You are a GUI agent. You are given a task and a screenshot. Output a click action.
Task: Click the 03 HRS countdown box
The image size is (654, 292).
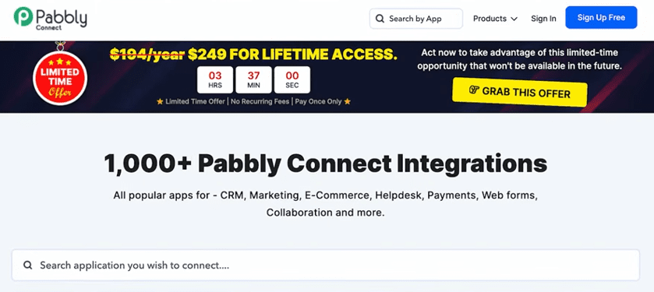point(215,80)
